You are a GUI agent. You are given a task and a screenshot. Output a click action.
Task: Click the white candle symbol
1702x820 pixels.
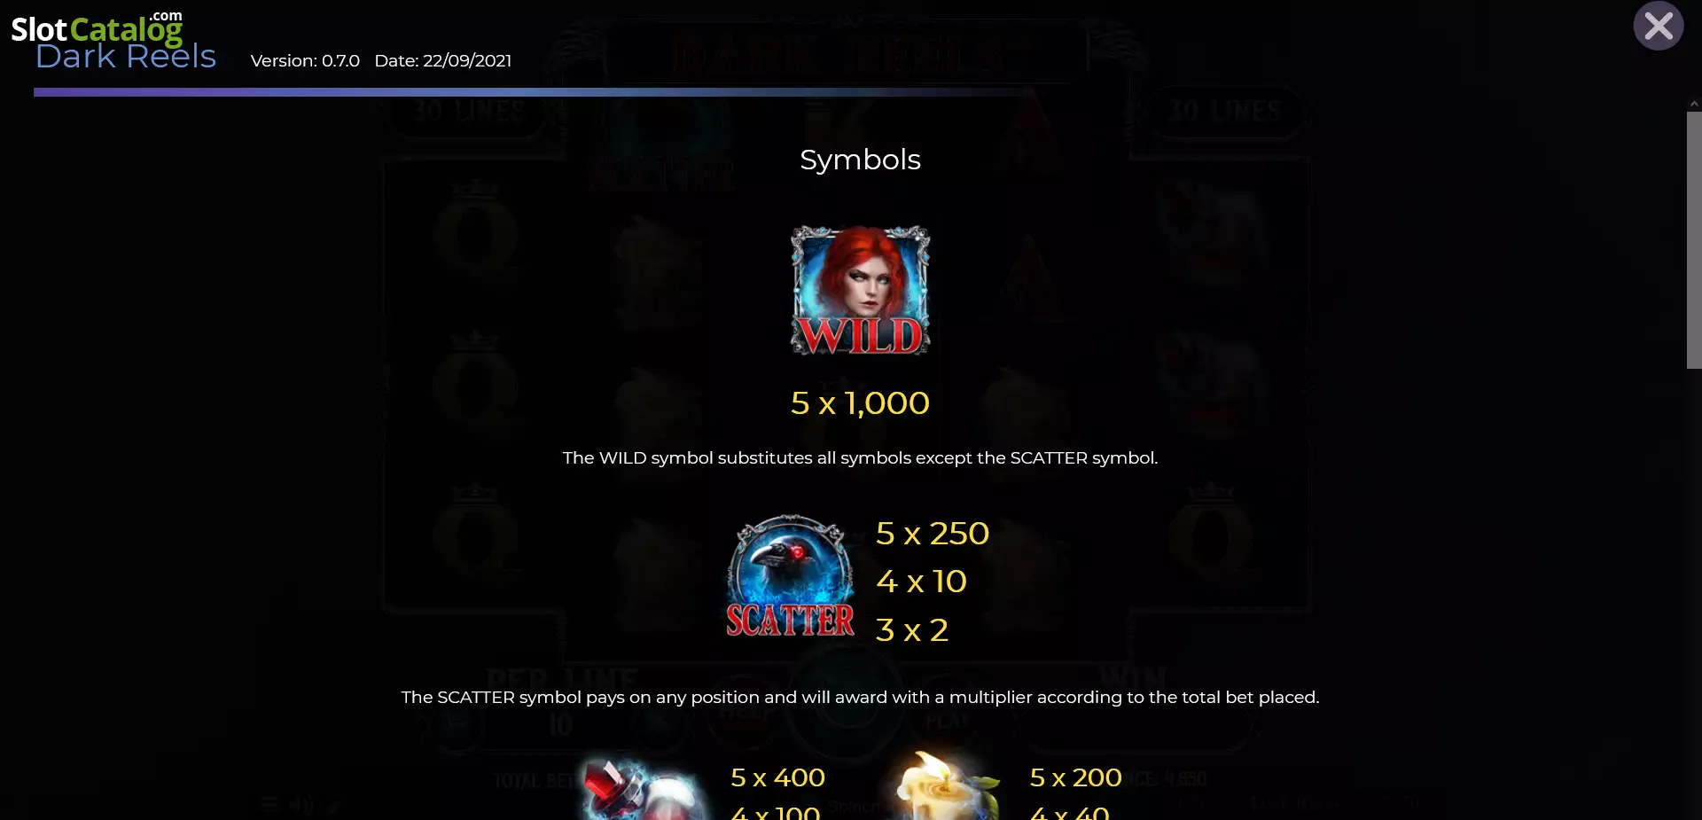click(947, 786)
